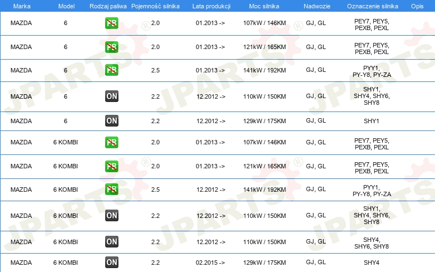Click the Lata produkcji column header
This screenshot has width=435, height=272.
pos(211,6)
